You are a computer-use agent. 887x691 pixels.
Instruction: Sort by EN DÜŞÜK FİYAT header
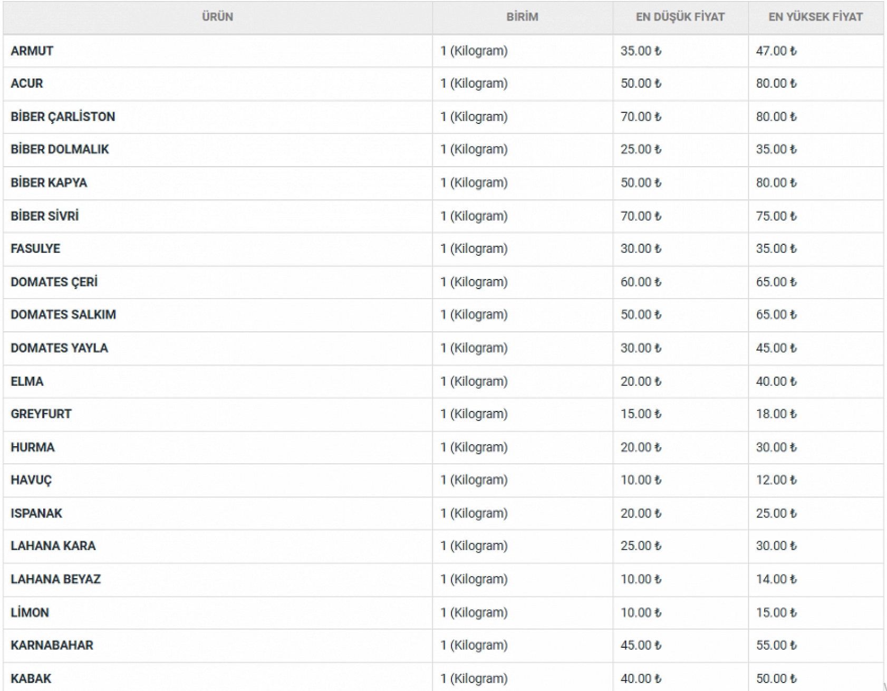coord(680,17)
